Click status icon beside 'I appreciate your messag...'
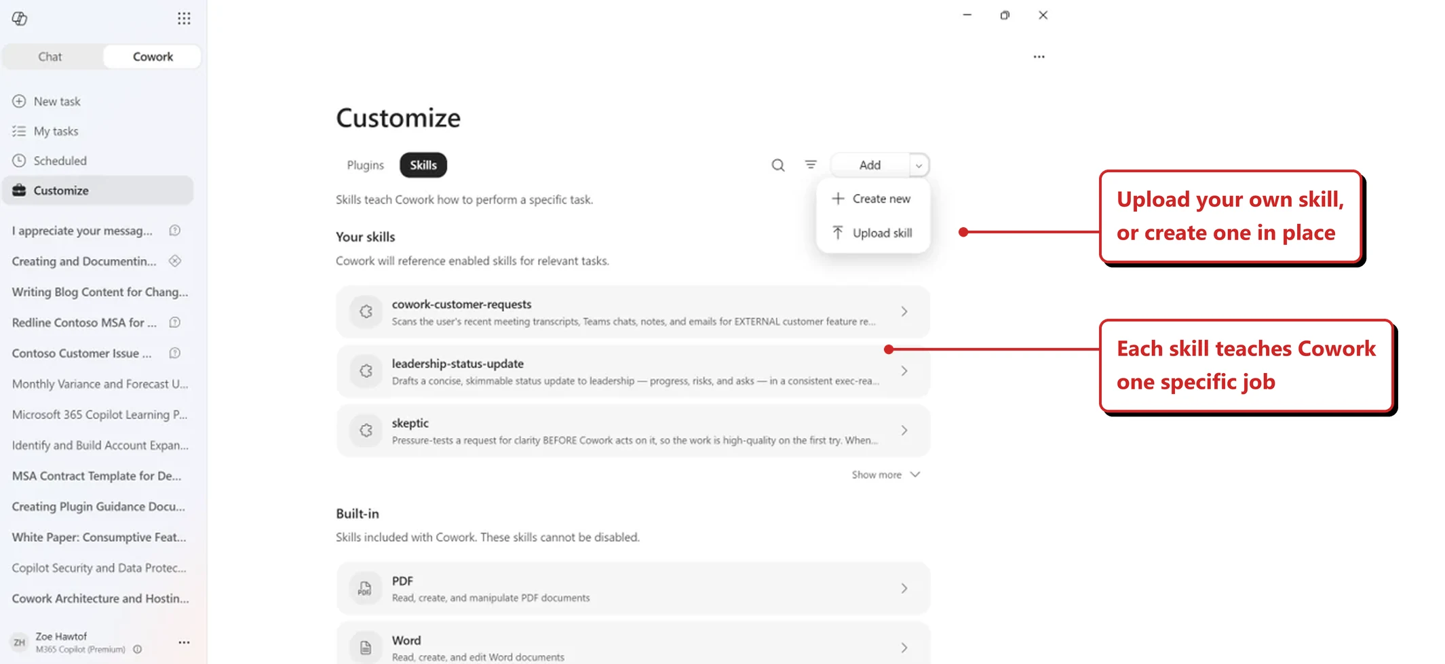The image size is (1445, 664). tap(175, 231)
